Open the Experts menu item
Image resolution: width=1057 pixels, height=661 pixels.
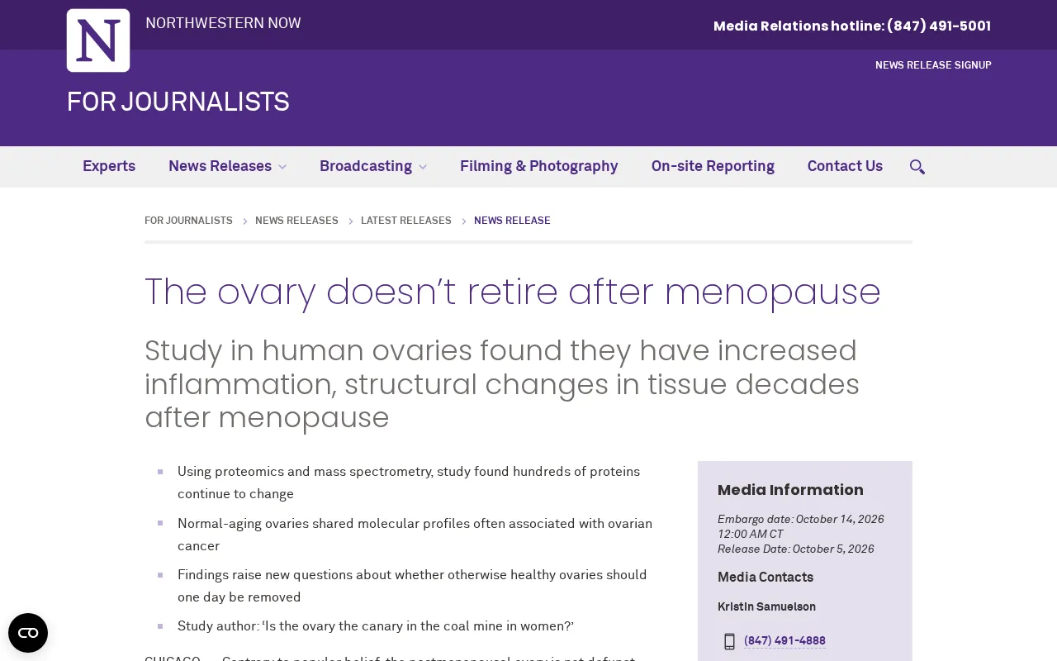[109, 167]
